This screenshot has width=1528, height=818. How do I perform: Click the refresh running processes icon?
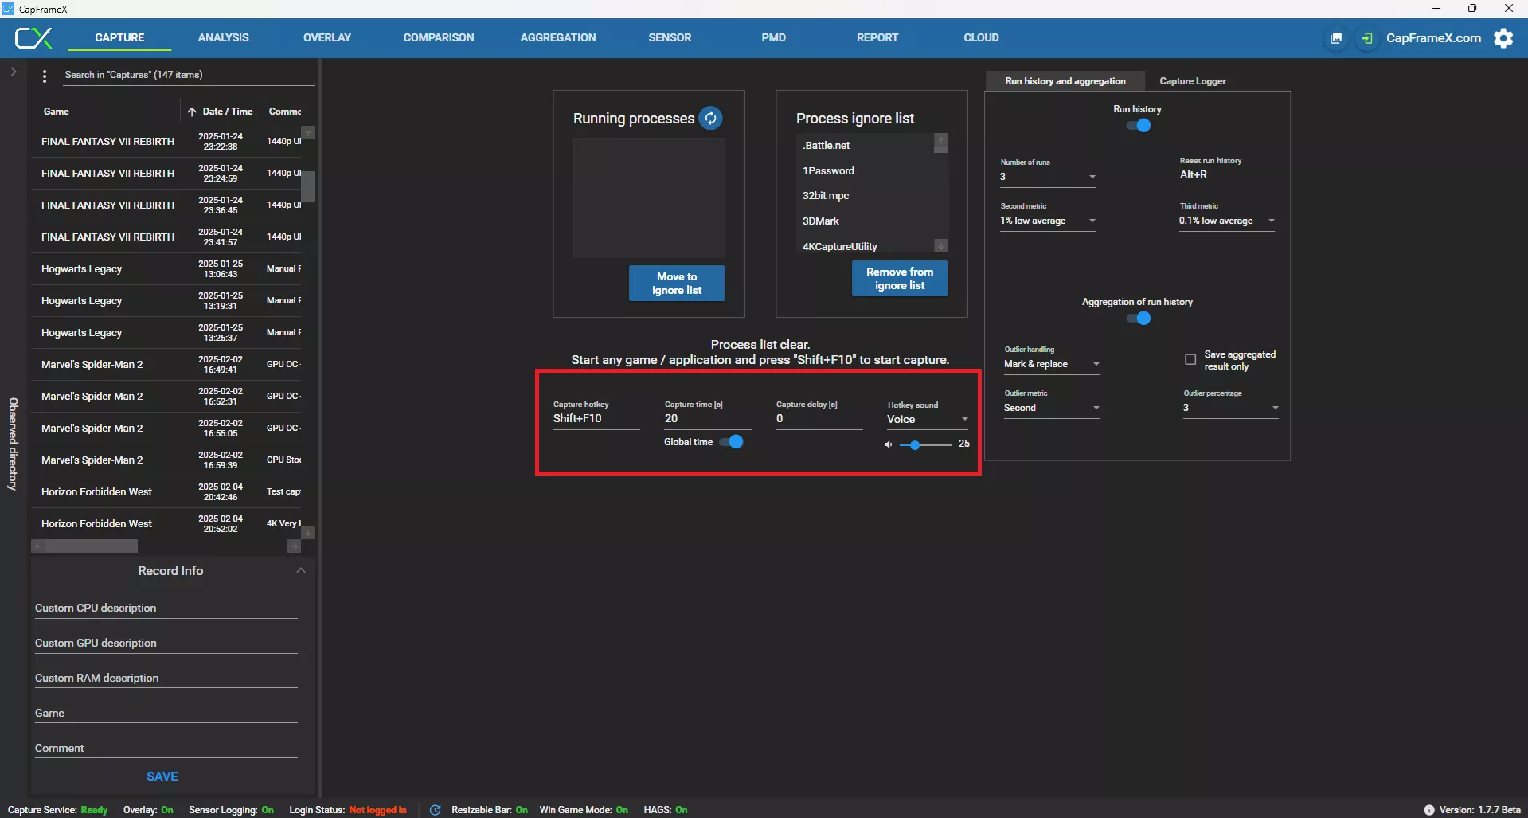tap(710, 119)
